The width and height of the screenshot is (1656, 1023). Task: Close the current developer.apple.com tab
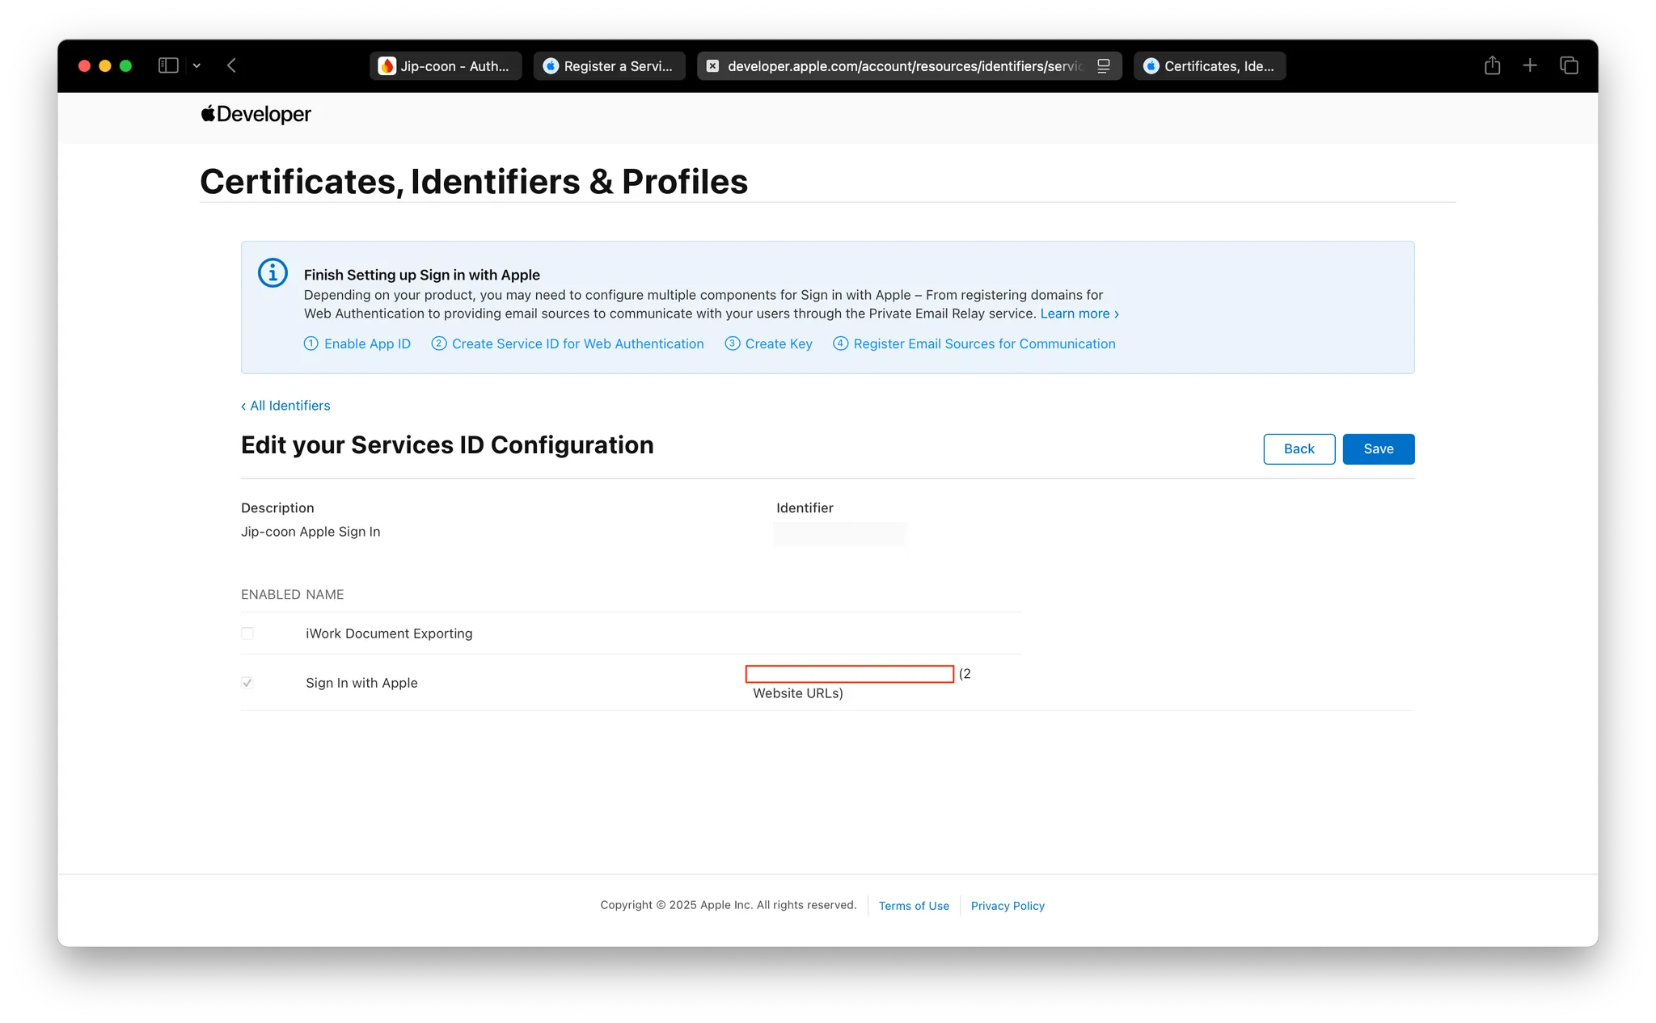[x=712, y=66]
